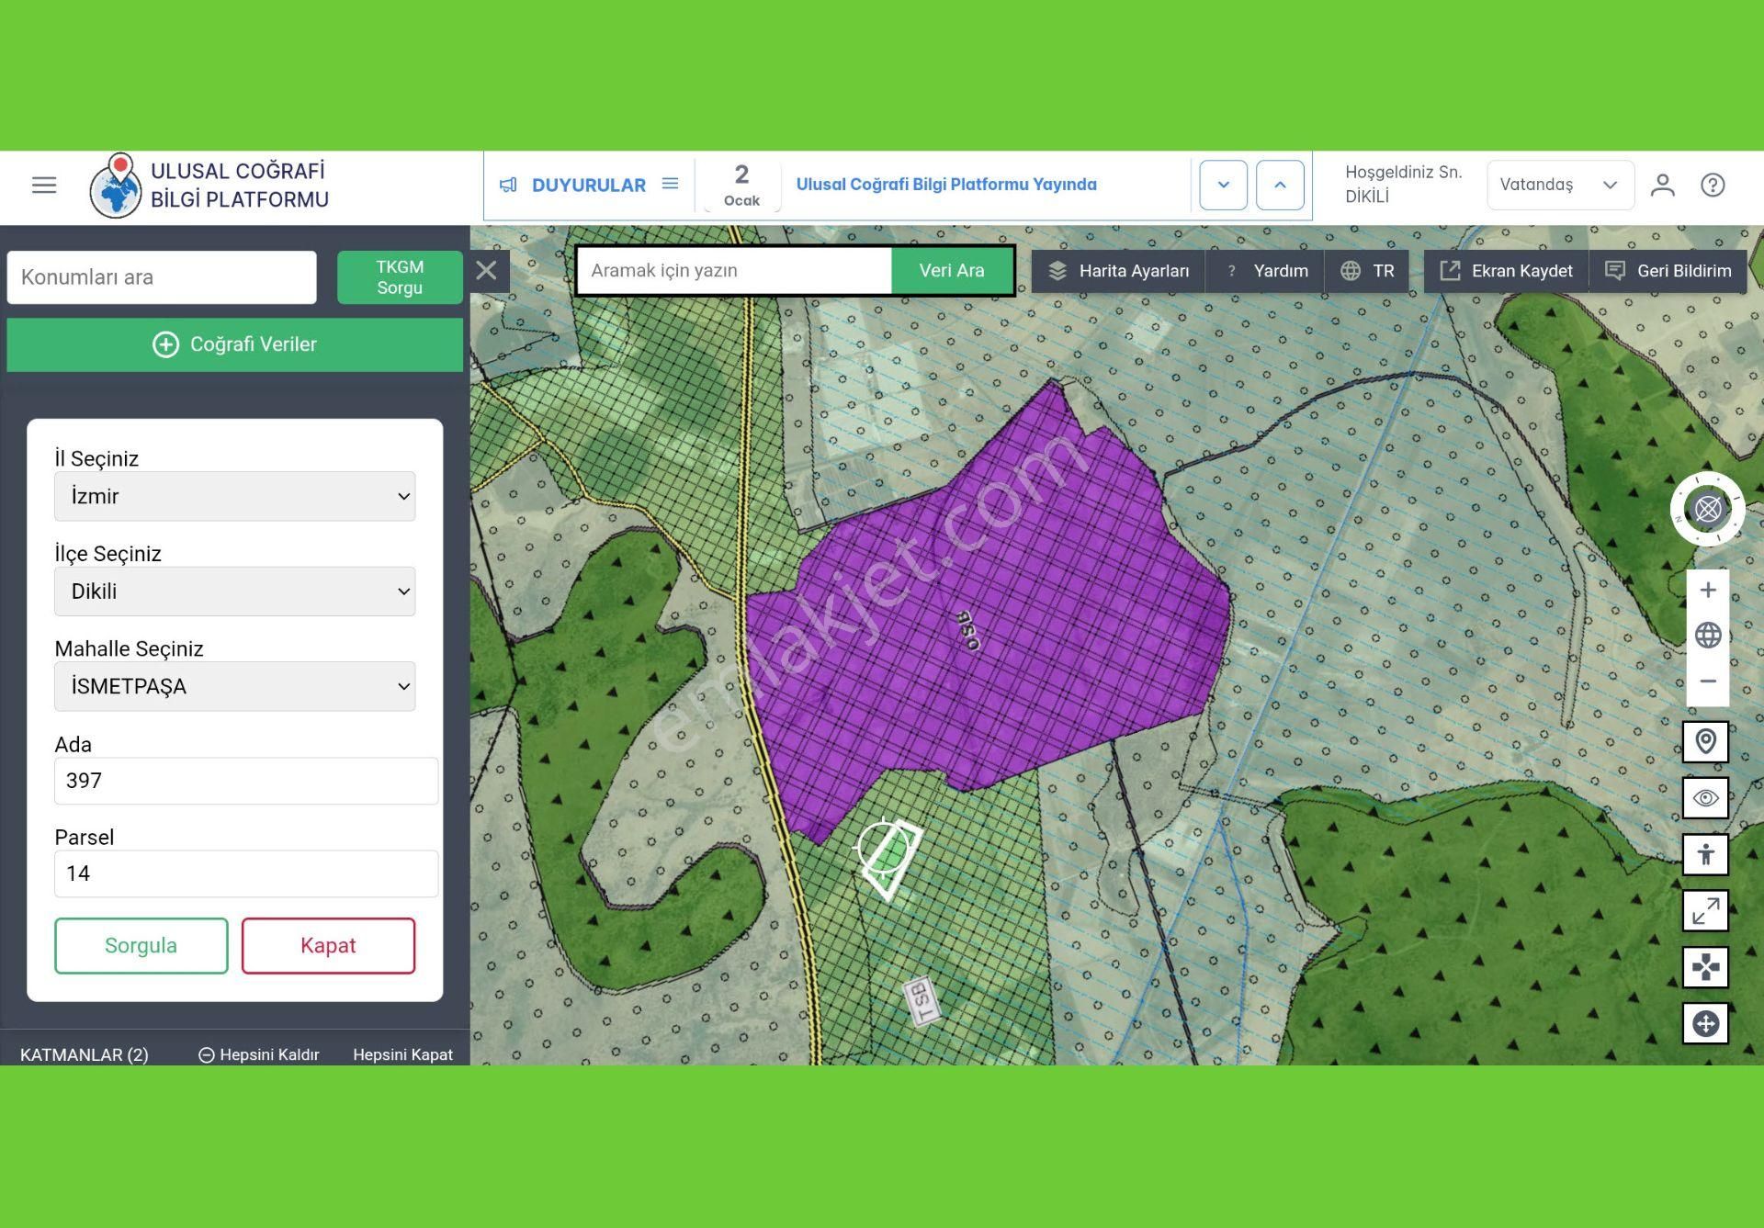Expand the İl Seçiniz İzmir dropdown
The width and height of the screenshot is (1764, 1228).
coord(234,496)
